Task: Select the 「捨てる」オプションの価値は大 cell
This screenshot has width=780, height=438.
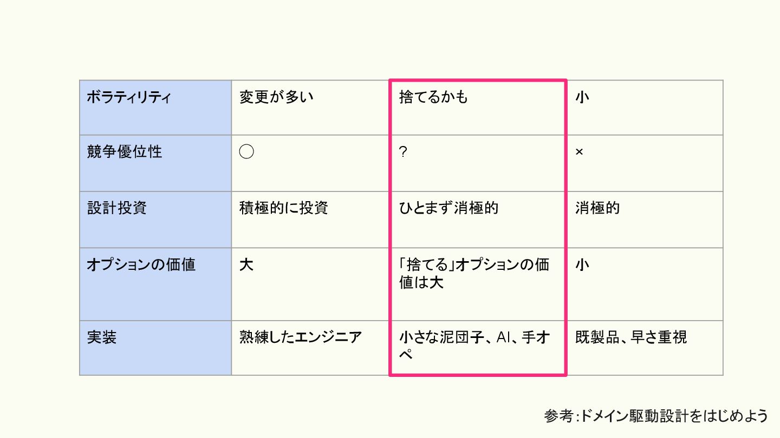Action: 477,284
